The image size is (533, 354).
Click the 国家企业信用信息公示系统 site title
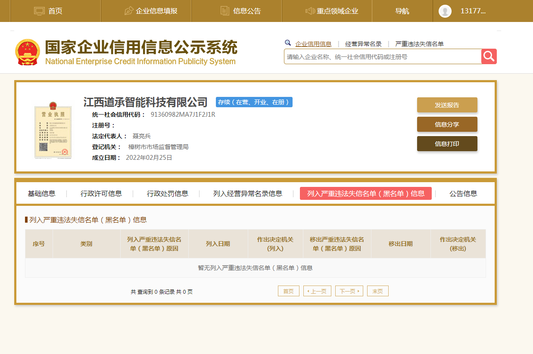141,47
